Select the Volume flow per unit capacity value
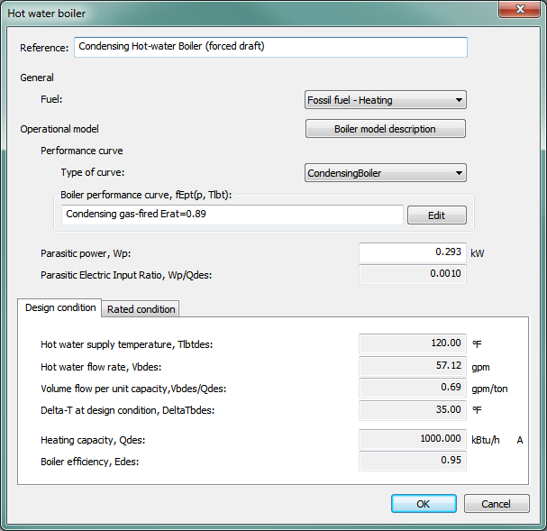The width and height of the screenshot is (547, 531). [412, 389]
